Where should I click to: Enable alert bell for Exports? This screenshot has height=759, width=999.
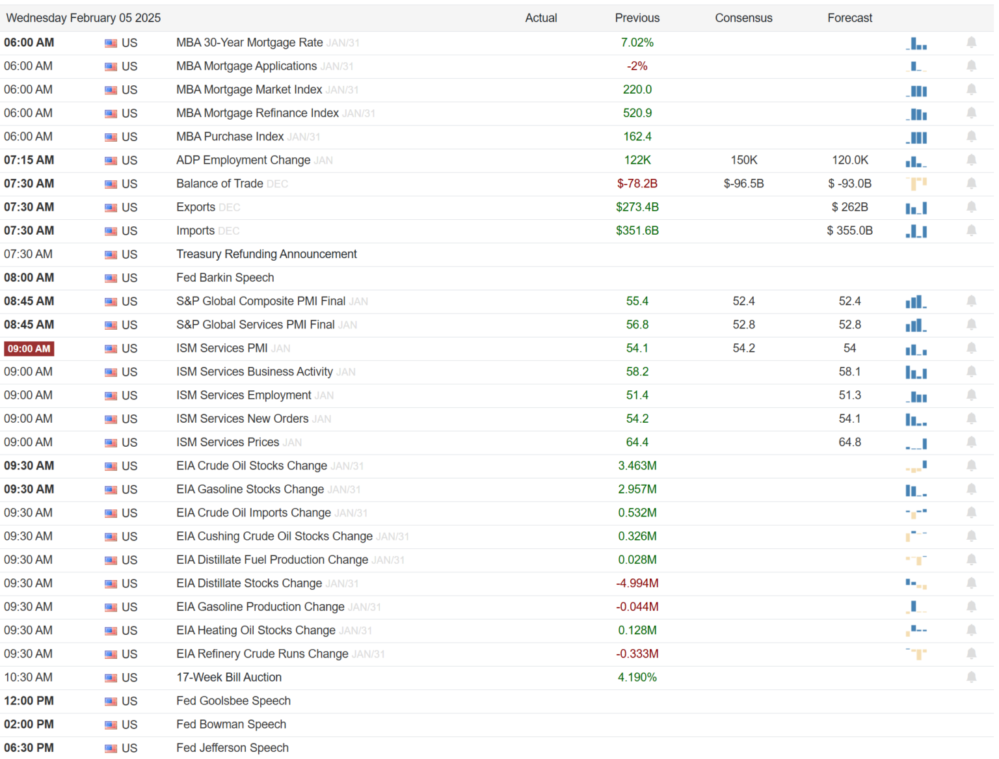971,207
